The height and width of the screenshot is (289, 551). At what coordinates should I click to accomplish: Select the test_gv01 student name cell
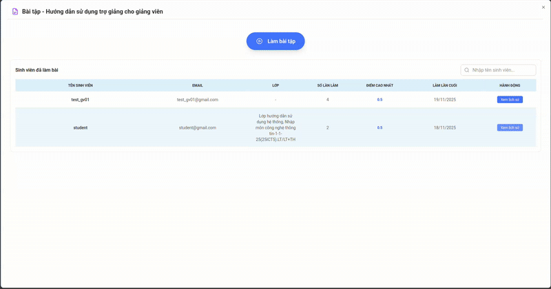point(80,100)
